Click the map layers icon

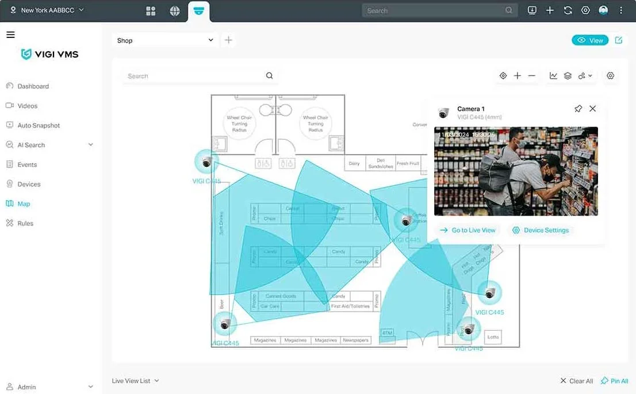pos(568,76)
